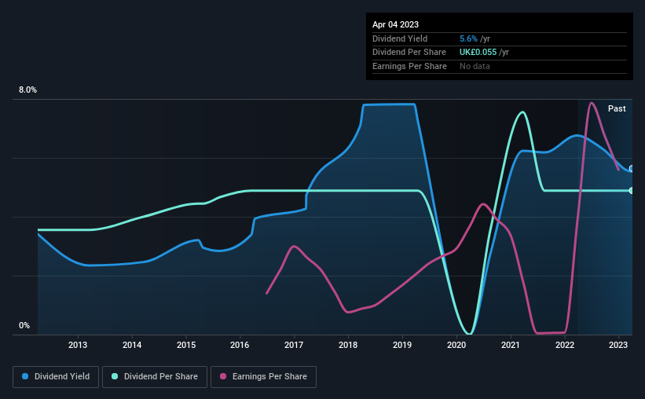Click the 8.0% y-axis label
The width and height of the screenshot is (645, 399).
click(27, 90)
